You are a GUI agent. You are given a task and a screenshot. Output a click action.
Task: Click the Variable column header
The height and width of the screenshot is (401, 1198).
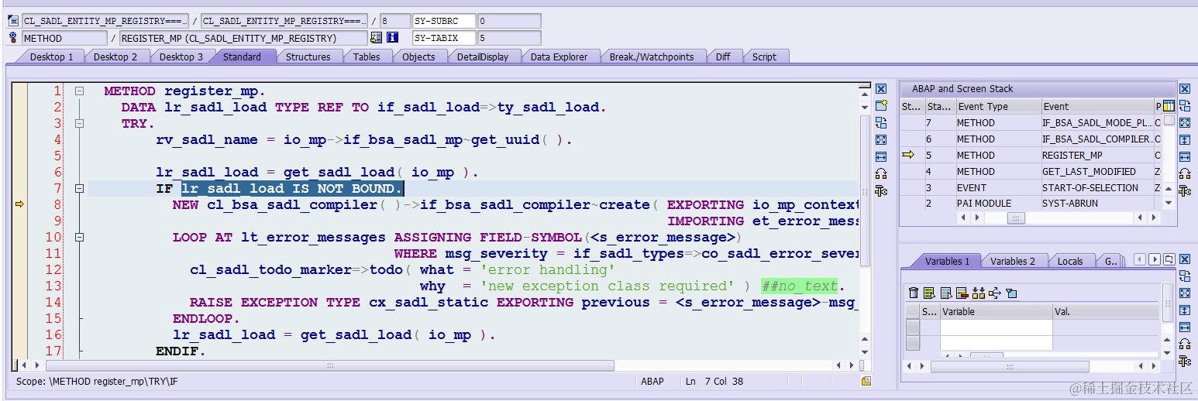coord(996,312)
